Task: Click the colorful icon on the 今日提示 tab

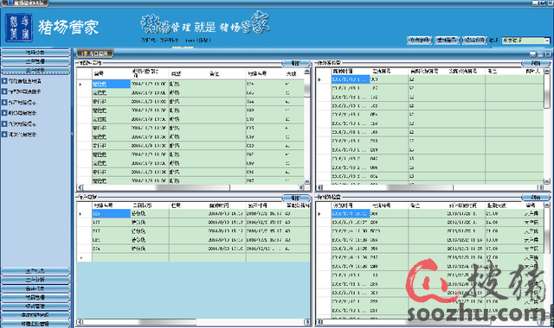Action: (x=85, y=54)
